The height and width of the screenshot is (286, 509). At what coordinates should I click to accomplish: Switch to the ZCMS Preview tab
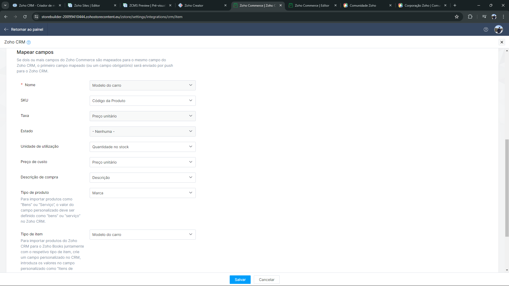147,5
